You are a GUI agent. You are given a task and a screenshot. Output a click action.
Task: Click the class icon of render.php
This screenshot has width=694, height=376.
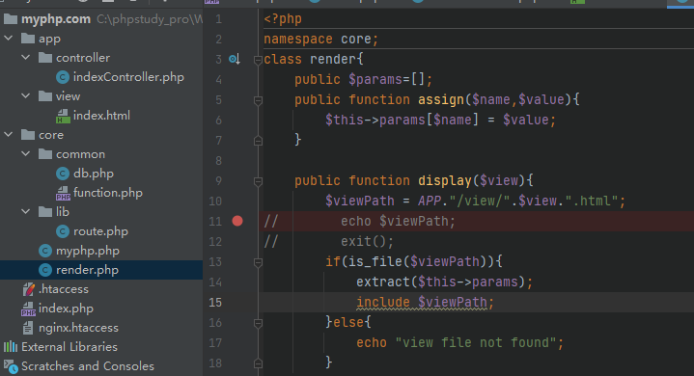tap(45, 270)
